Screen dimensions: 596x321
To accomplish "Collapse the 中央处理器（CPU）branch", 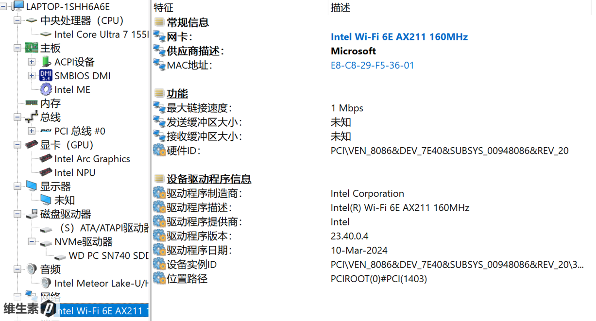I will tap(17, 20).
